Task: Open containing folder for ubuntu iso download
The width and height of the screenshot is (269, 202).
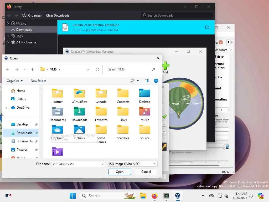Action: tap(207, 27)
